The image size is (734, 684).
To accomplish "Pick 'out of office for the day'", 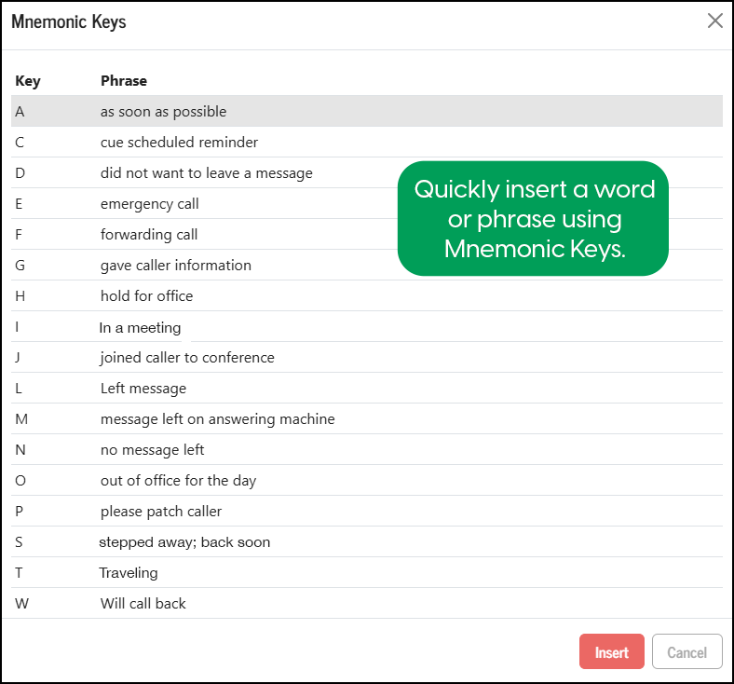I will (x=179, y=481).
